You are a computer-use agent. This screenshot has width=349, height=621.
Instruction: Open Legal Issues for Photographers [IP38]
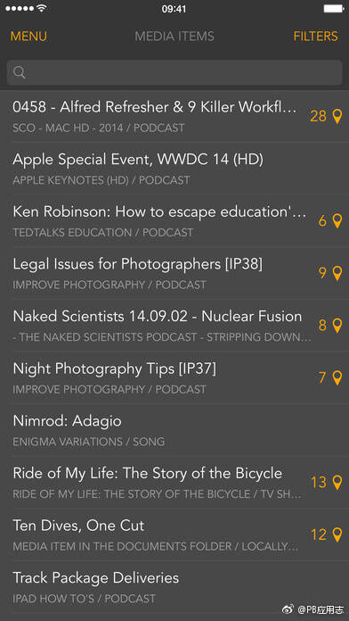click(x=174, y=273)
